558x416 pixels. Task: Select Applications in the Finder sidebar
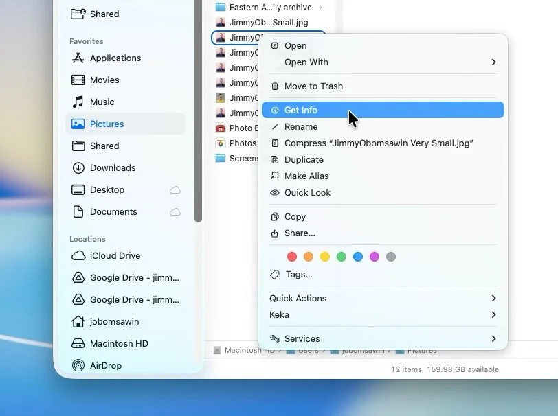[x=114, y=58]
